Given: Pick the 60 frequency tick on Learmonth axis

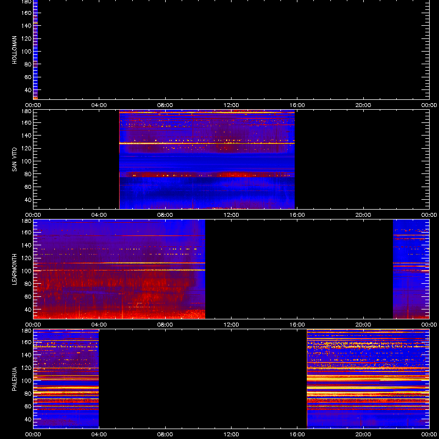Looking at the screenshot, I should point(28,297).
